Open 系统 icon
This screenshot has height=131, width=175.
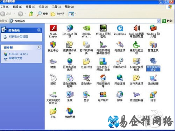70,96
